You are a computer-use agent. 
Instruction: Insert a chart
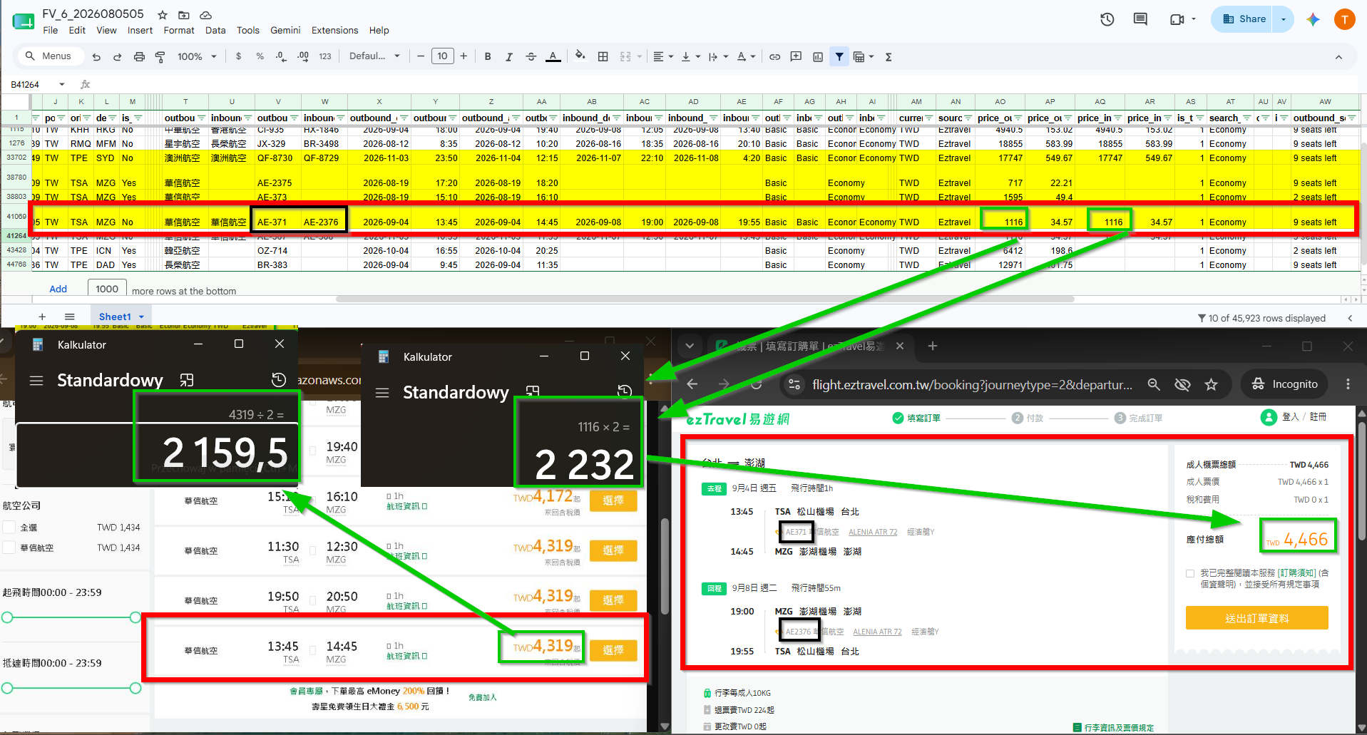[x=818, y=57]
